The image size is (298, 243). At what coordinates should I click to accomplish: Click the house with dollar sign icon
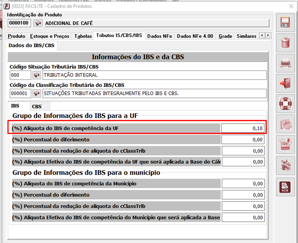[285, 165]
